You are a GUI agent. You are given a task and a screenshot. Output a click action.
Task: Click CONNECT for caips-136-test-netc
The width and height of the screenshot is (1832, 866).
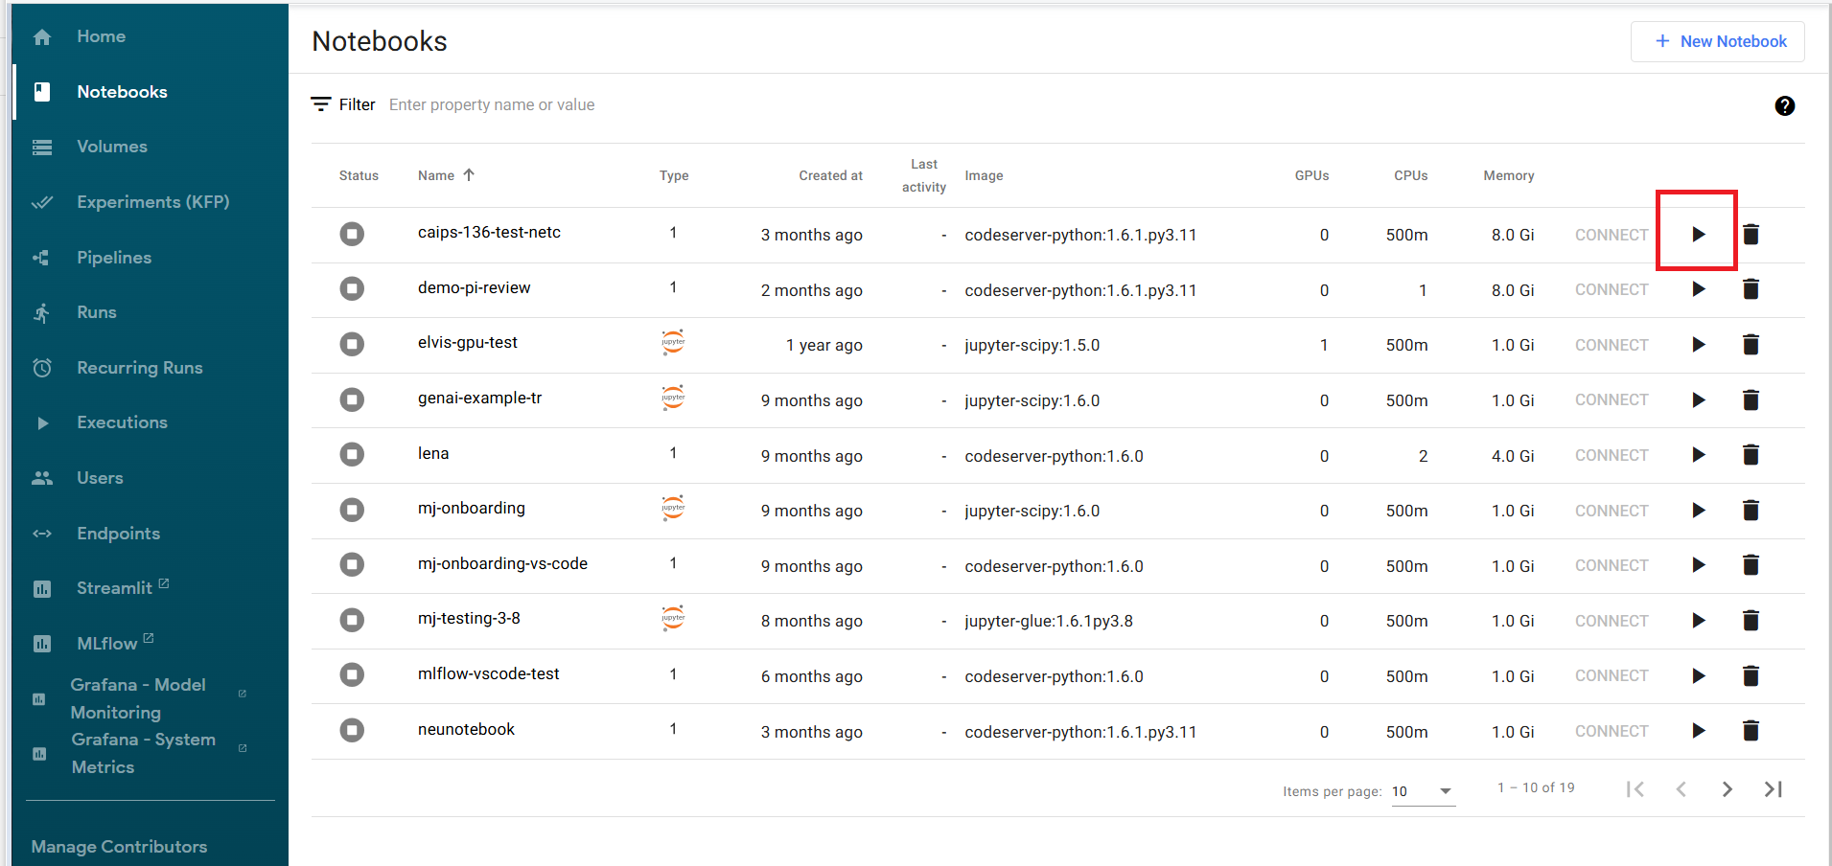coord(1612,235)
